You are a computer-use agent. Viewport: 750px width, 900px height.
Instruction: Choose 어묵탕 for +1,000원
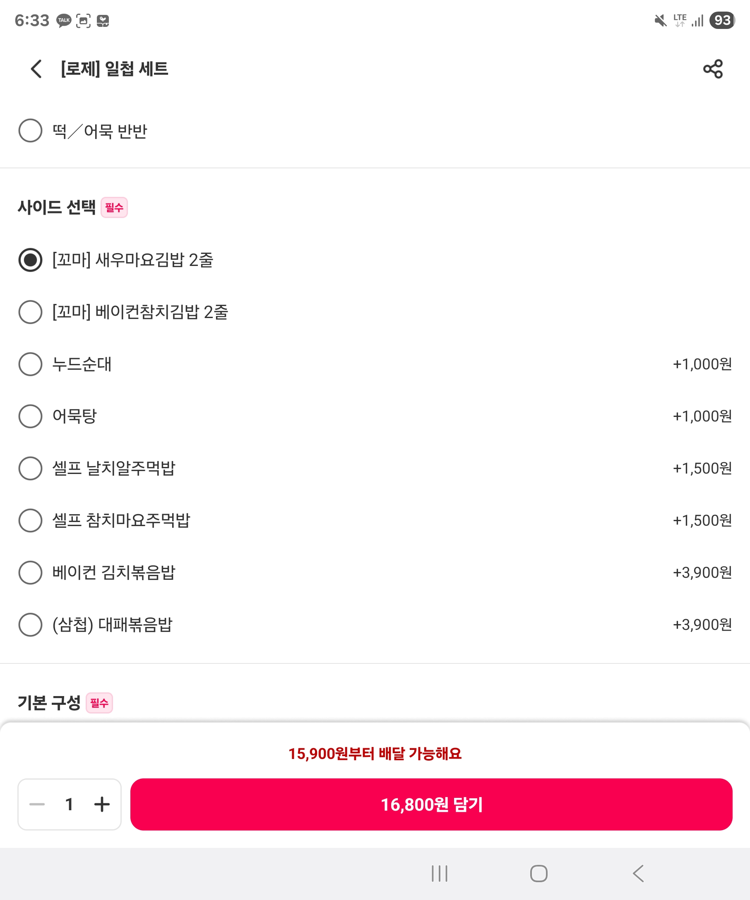tap(31, 416)
